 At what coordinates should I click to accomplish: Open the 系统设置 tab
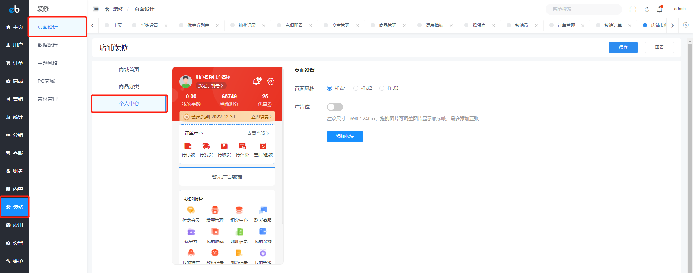[149, 26]
